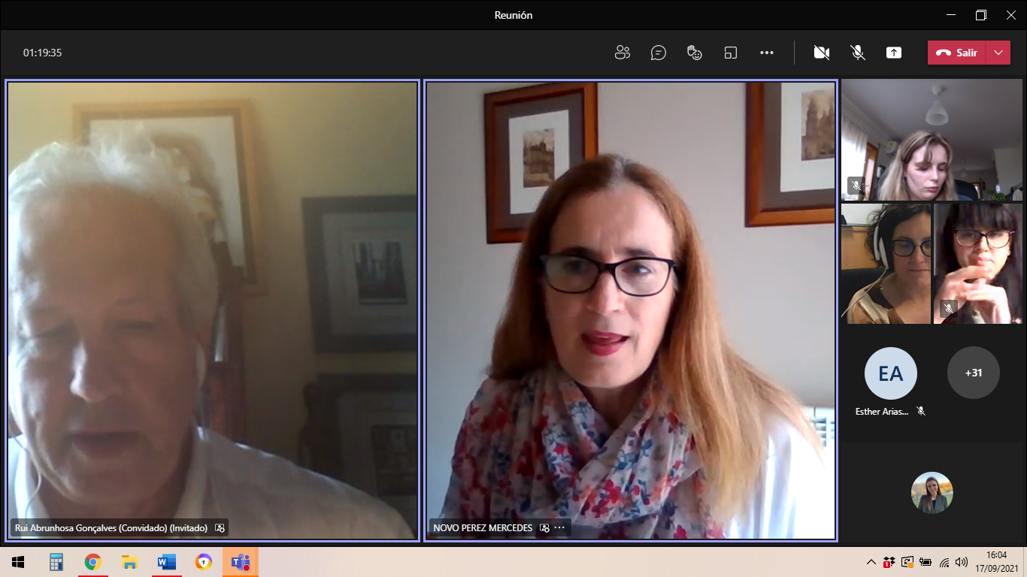
Task: Open raise hand and reactions
Action: point(695,53)
